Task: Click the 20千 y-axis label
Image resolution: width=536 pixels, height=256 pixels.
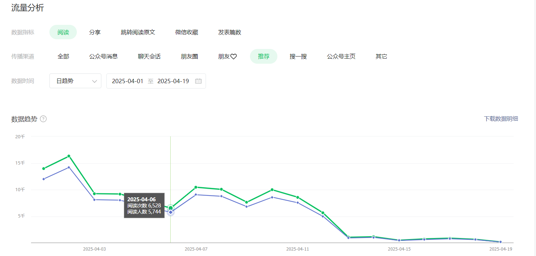Action: pyautogui.click(x=20, y=136)
